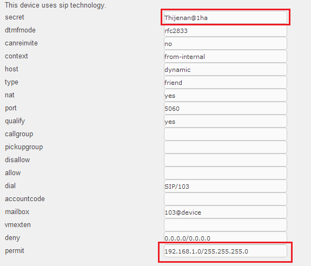Click the 'This device uses sip technology' text
Screen dimensions: 311x266
pyautogui.click(x=56, y=5)
